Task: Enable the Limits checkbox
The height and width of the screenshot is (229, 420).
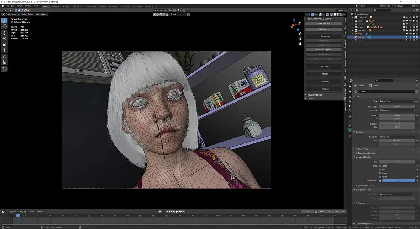Action: (x=380, y=166)
